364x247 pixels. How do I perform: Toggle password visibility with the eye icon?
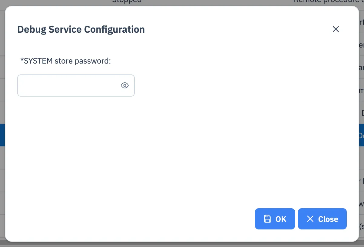pyautogui.click(x=125, y=86)
